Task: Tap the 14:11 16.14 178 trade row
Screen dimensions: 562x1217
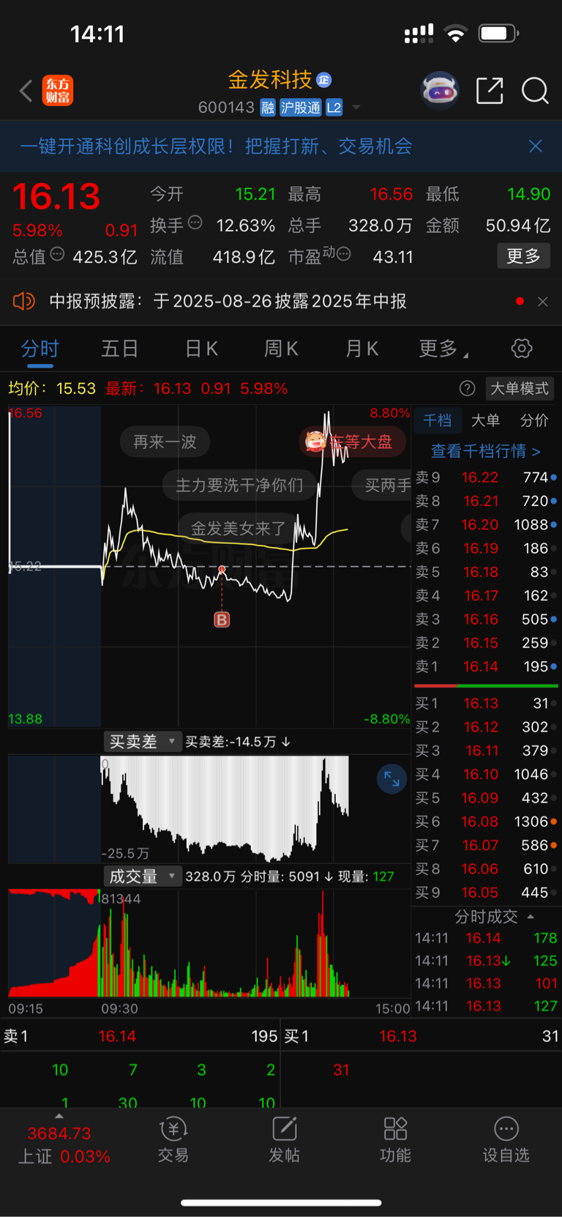Action: click(x=486, y=938)
